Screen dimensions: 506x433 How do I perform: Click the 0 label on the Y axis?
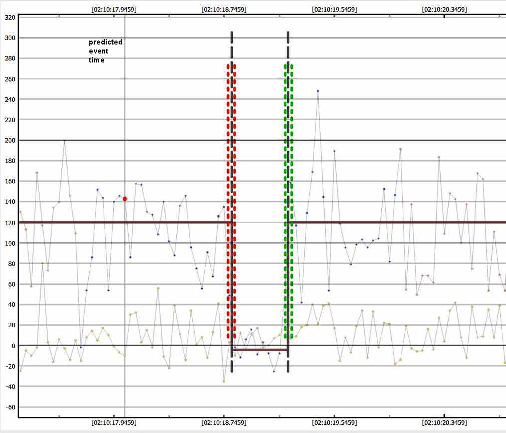tap(14, 346)
